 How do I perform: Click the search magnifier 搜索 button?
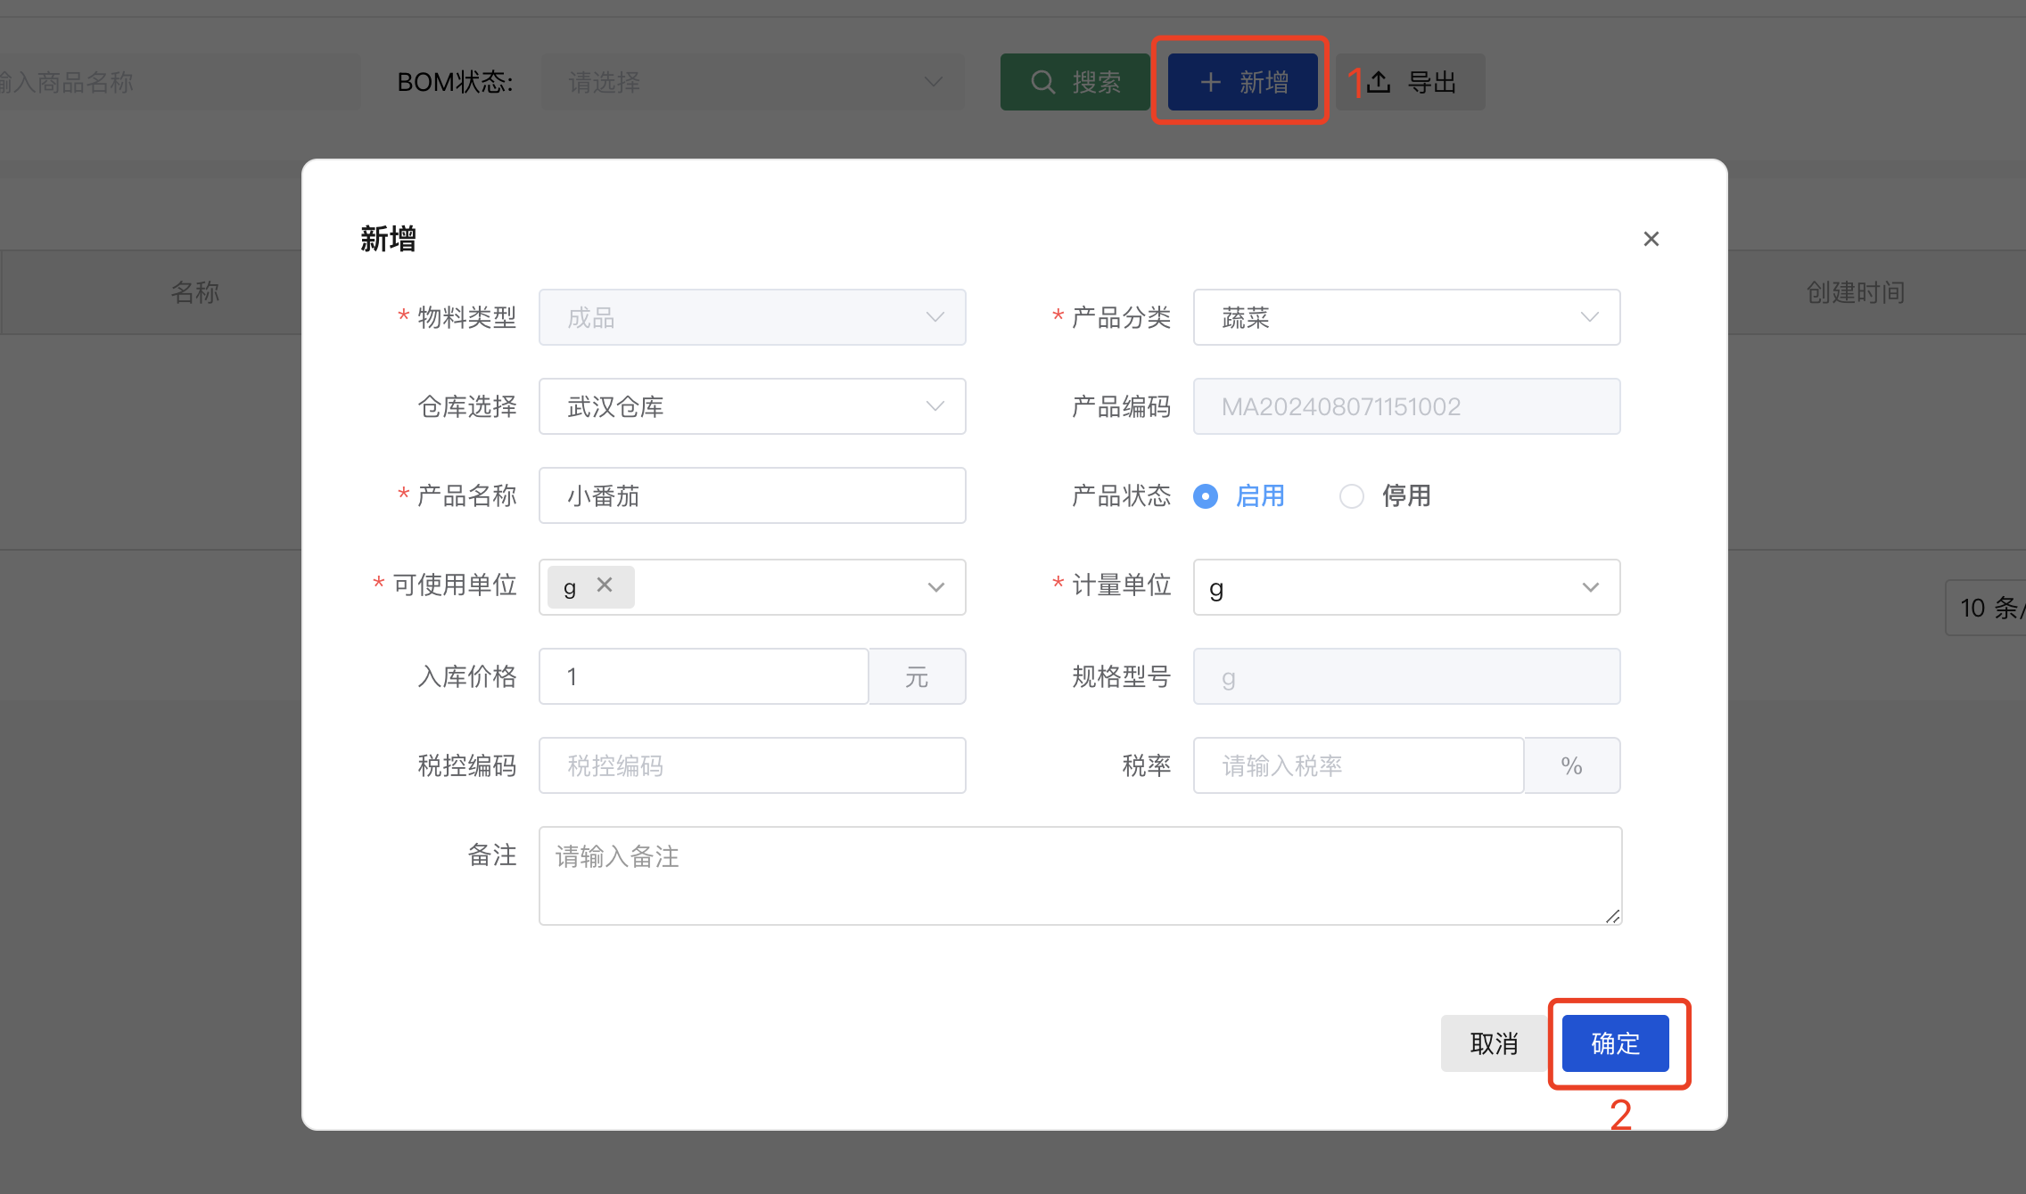1075,82
